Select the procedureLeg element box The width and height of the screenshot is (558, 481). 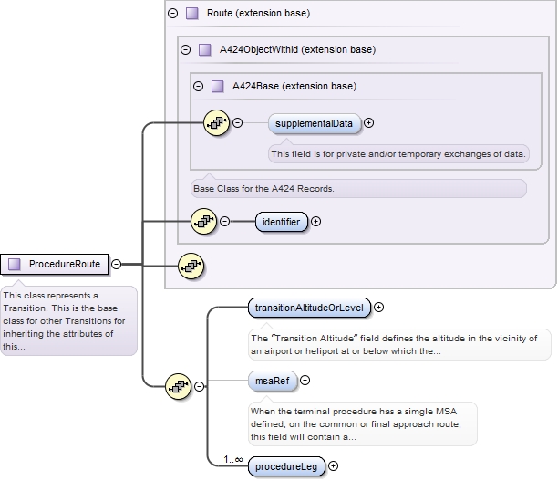pos(286,466)
